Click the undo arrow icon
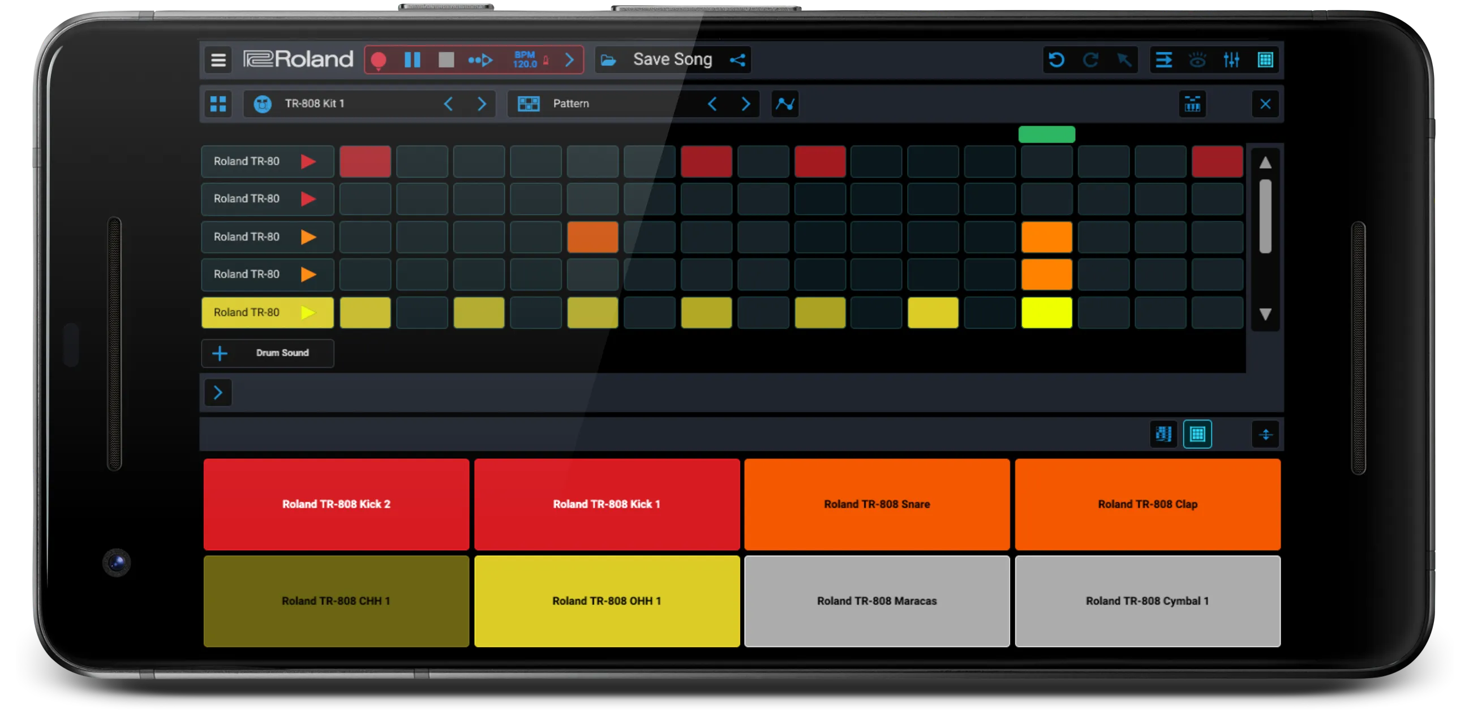The image size is (1469, 712). (x=1056, y=60)
